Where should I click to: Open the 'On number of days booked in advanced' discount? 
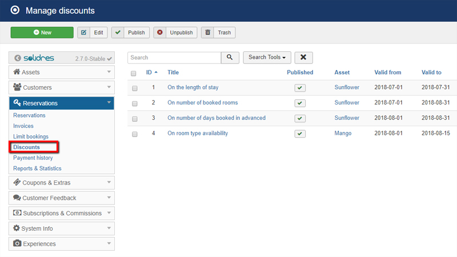(x=217, y=118)
